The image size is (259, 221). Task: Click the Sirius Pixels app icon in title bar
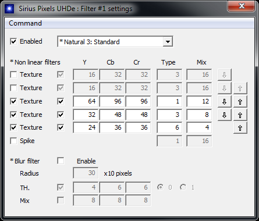pyautogui.click(x=9, y=9)
